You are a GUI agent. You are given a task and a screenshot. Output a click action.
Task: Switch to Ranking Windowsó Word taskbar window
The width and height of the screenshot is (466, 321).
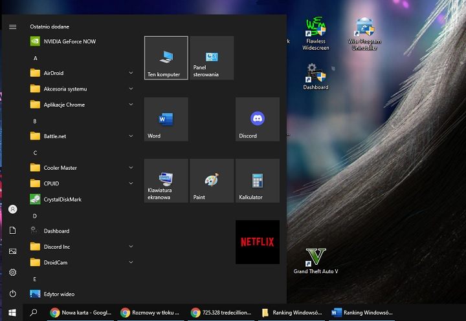[x=362, y=313]
